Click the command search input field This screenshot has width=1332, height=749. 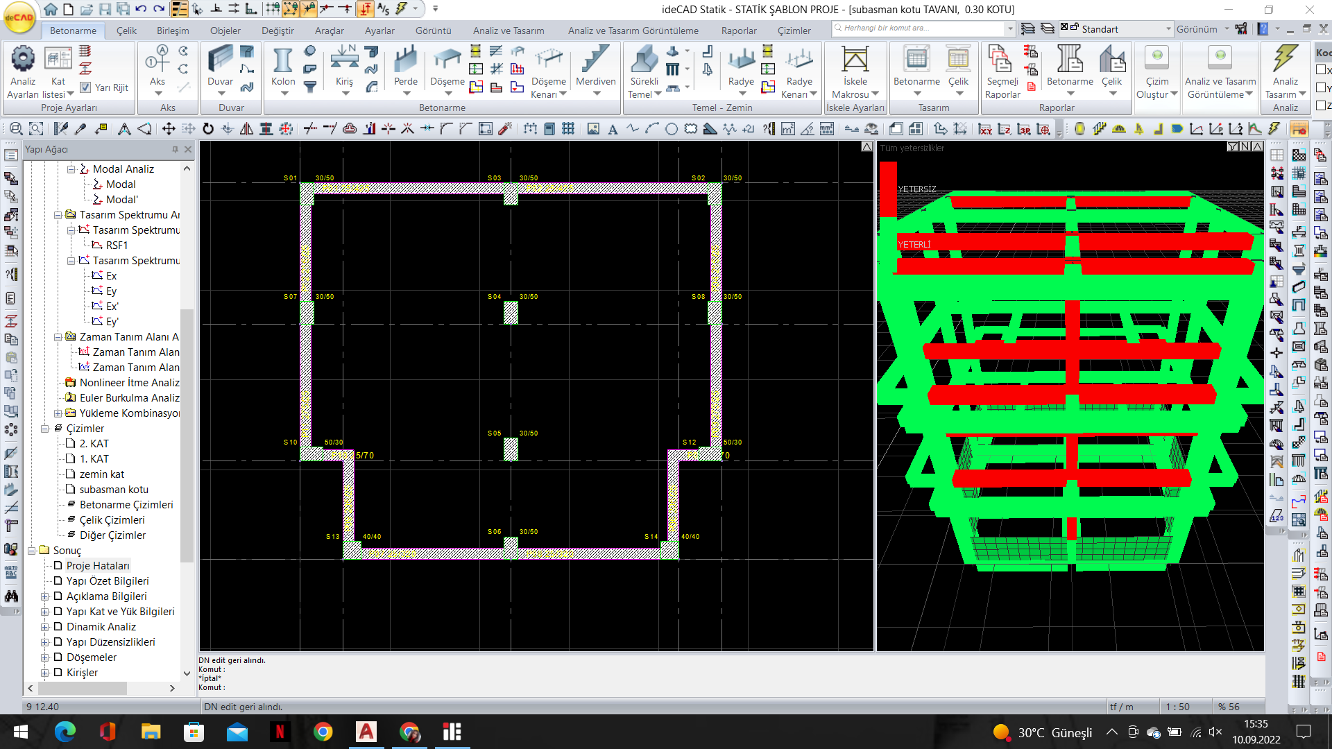[918, 28]
